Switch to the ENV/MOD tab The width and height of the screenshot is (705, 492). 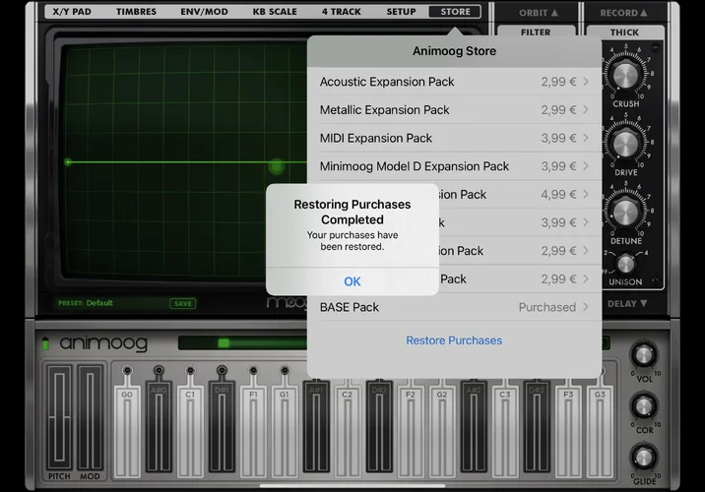(x=204, y=12)
